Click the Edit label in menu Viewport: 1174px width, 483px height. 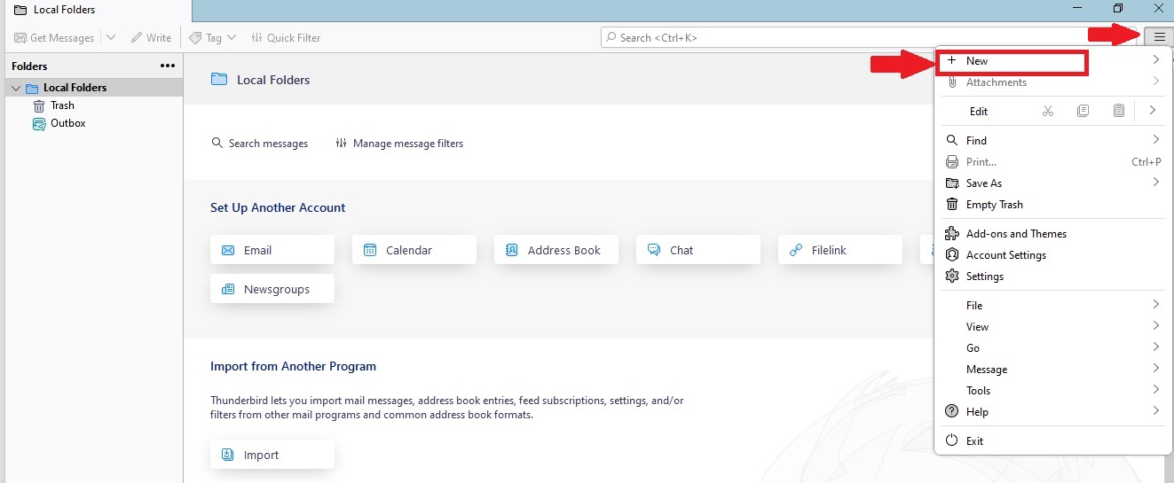pyautogui.click(x=979, y=112)
